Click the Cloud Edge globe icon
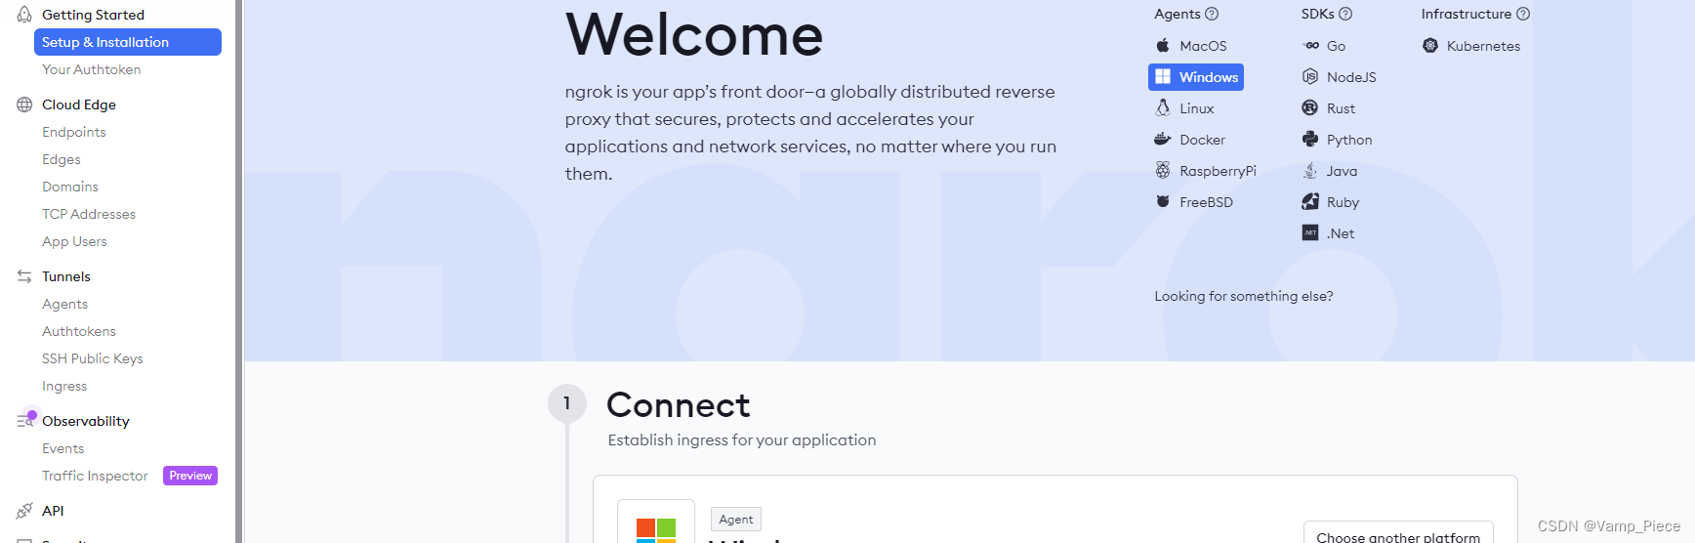 pyautogui.click(x=24, y=104)
